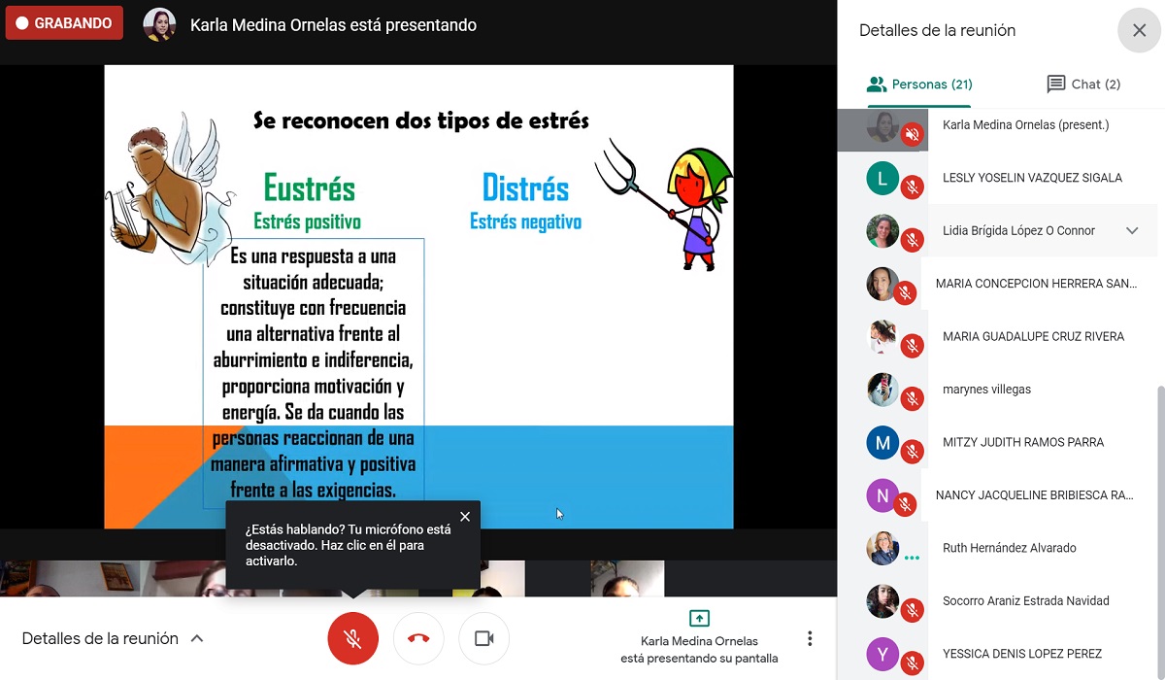The image size is (1165, 680).
Task: Click the participants list scrollbar
Action: [x=1161, y=531]
